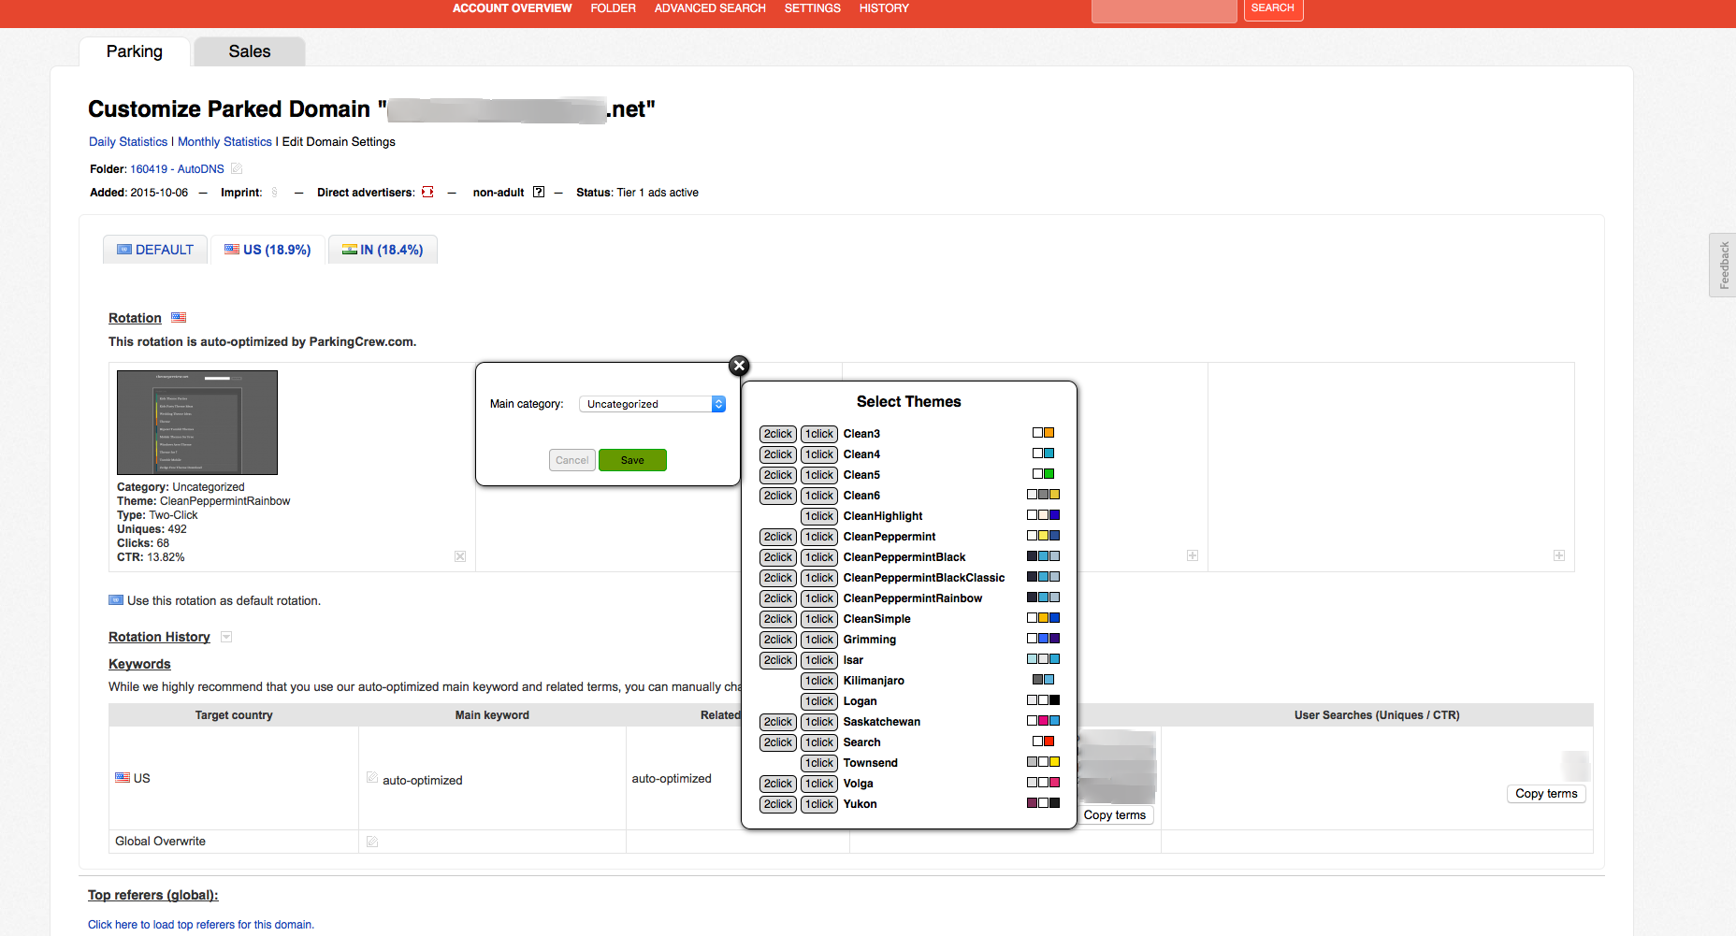This screenshot has height=936, width=1736.
Task: Open the non-adult help question mark
Action: click(x=539, y=193)
